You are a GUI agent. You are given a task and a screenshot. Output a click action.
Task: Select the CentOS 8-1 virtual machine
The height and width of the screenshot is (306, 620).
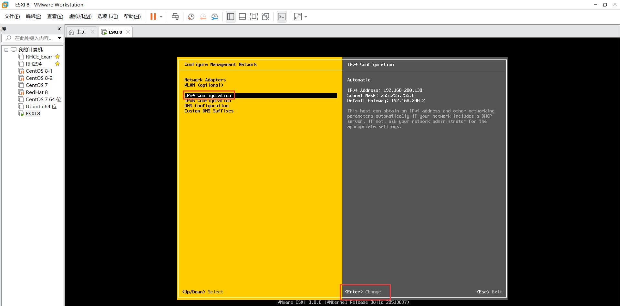tap(39, 71)
